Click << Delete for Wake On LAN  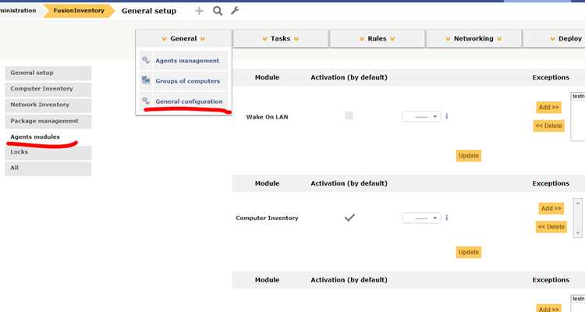[x=549, y=126]
